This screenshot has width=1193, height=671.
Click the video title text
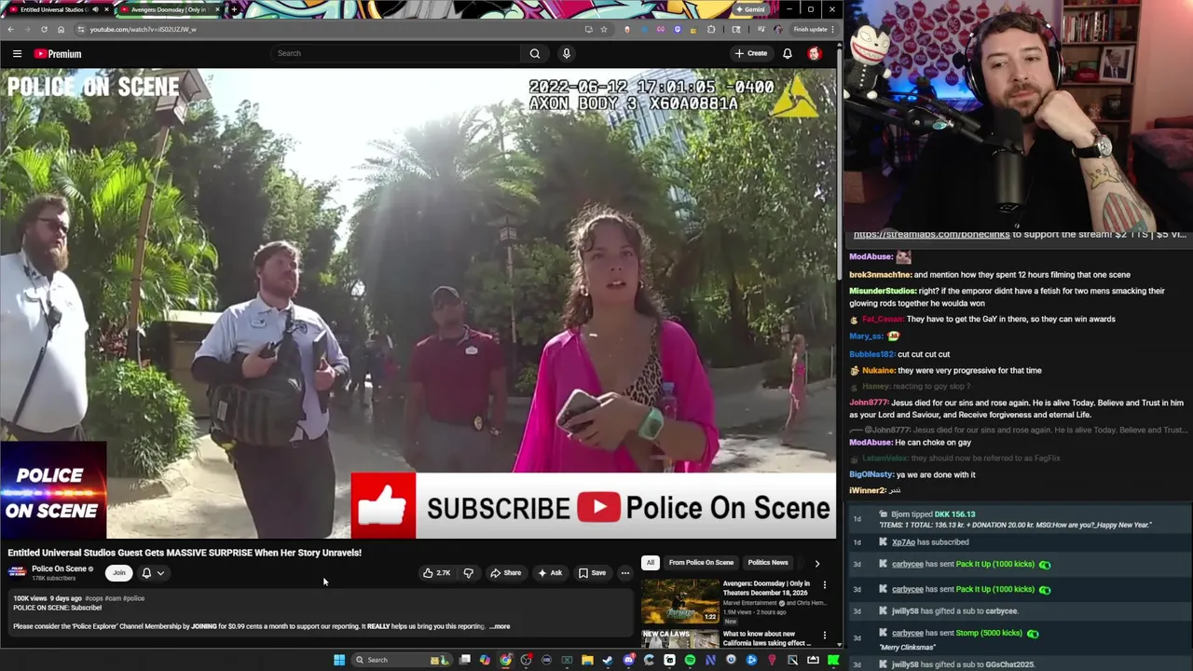coord(185,553)
